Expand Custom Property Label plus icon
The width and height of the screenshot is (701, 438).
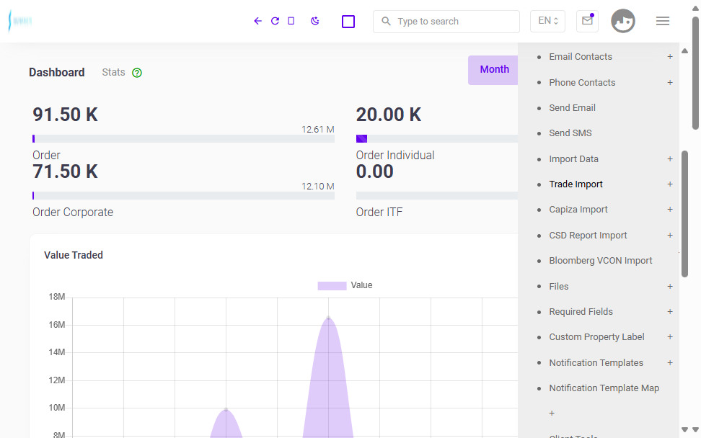click(x=670, y=336)
